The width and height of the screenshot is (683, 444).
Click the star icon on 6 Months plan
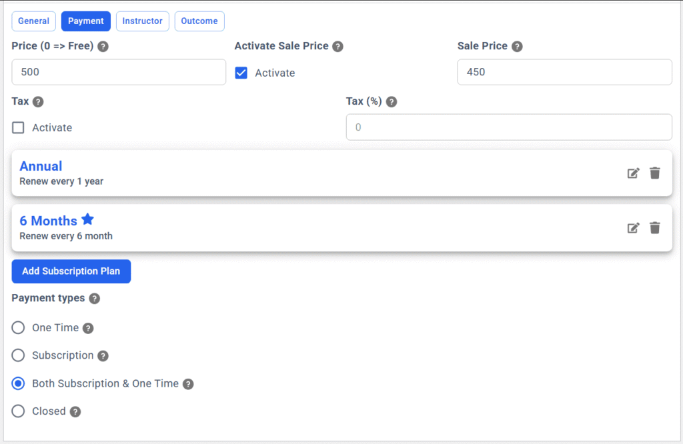click(x=87, y=219)
